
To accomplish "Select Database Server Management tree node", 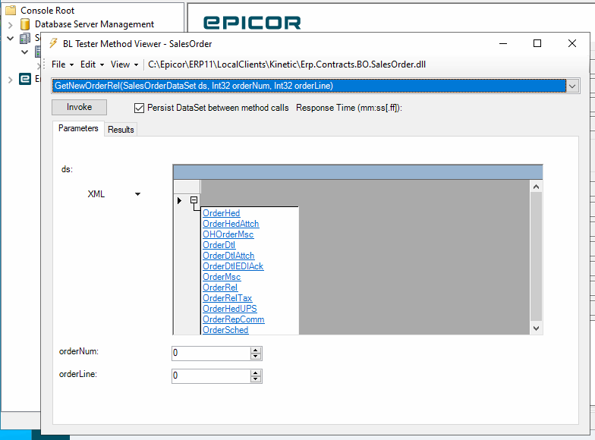I will point(94,24).
